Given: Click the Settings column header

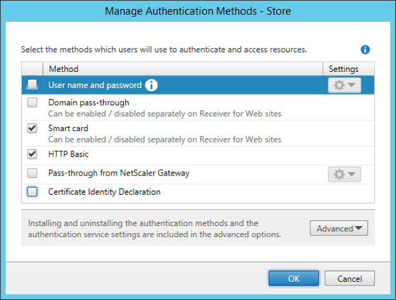Looking at the screenshot, I should point(343,69).
